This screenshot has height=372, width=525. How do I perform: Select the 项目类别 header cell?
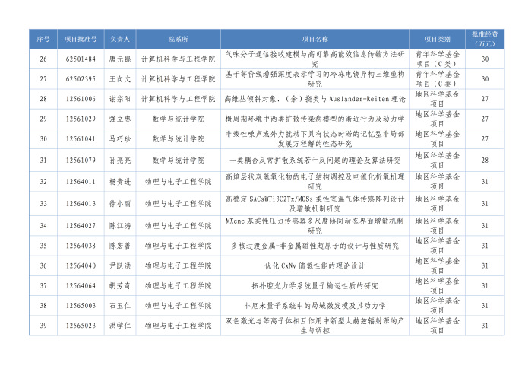[x=437, y=38]
